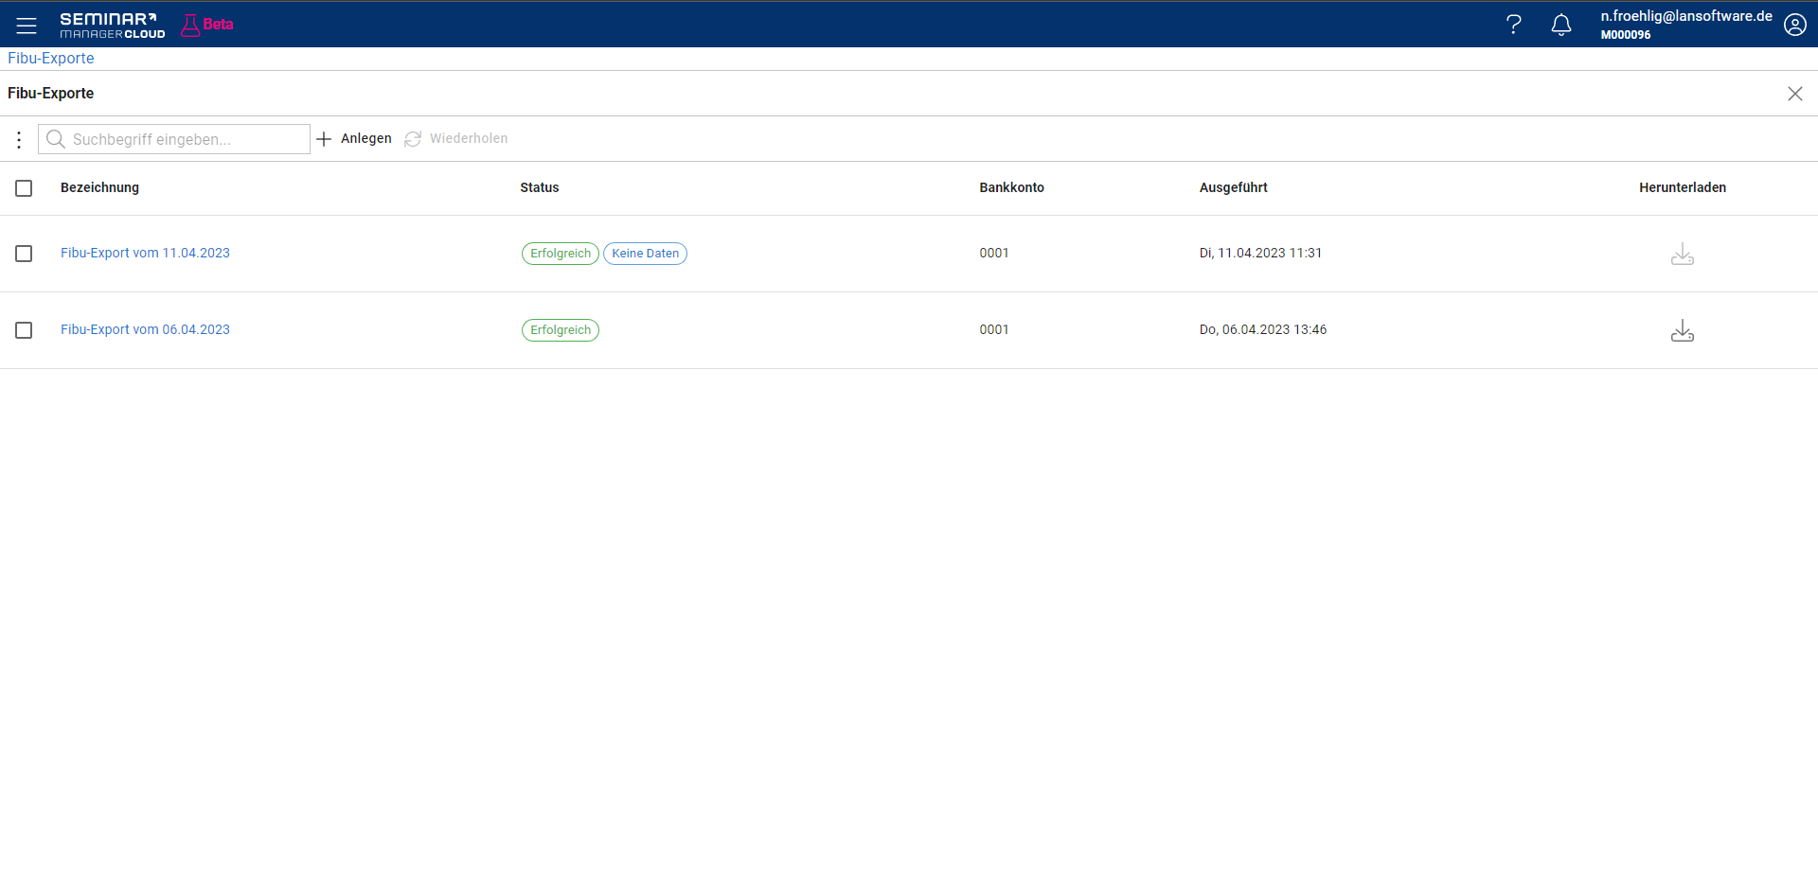Viewport: 1818px width, 881px height.
Task: Click the Fibu-Exporte breadcrumb link
Action: tap(51, 59)
